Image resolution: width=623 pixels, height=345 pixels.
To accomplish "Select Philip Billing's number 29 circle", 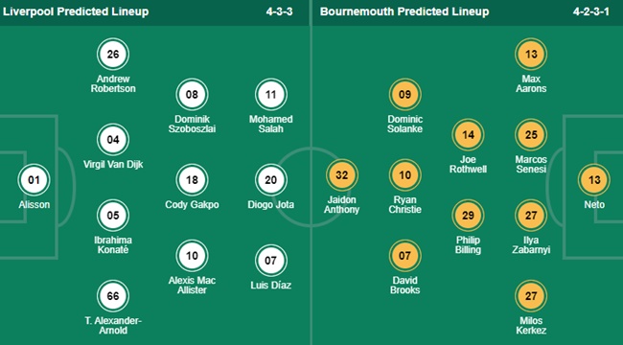I will (x=468, y=216).
